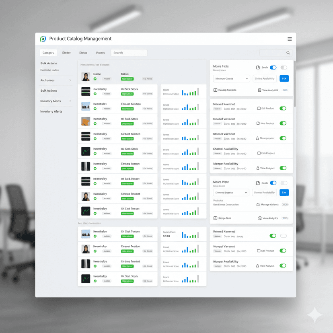Click the blue Edit button in top panel
Screen dimensions: 333x333
tap(284, 78)
